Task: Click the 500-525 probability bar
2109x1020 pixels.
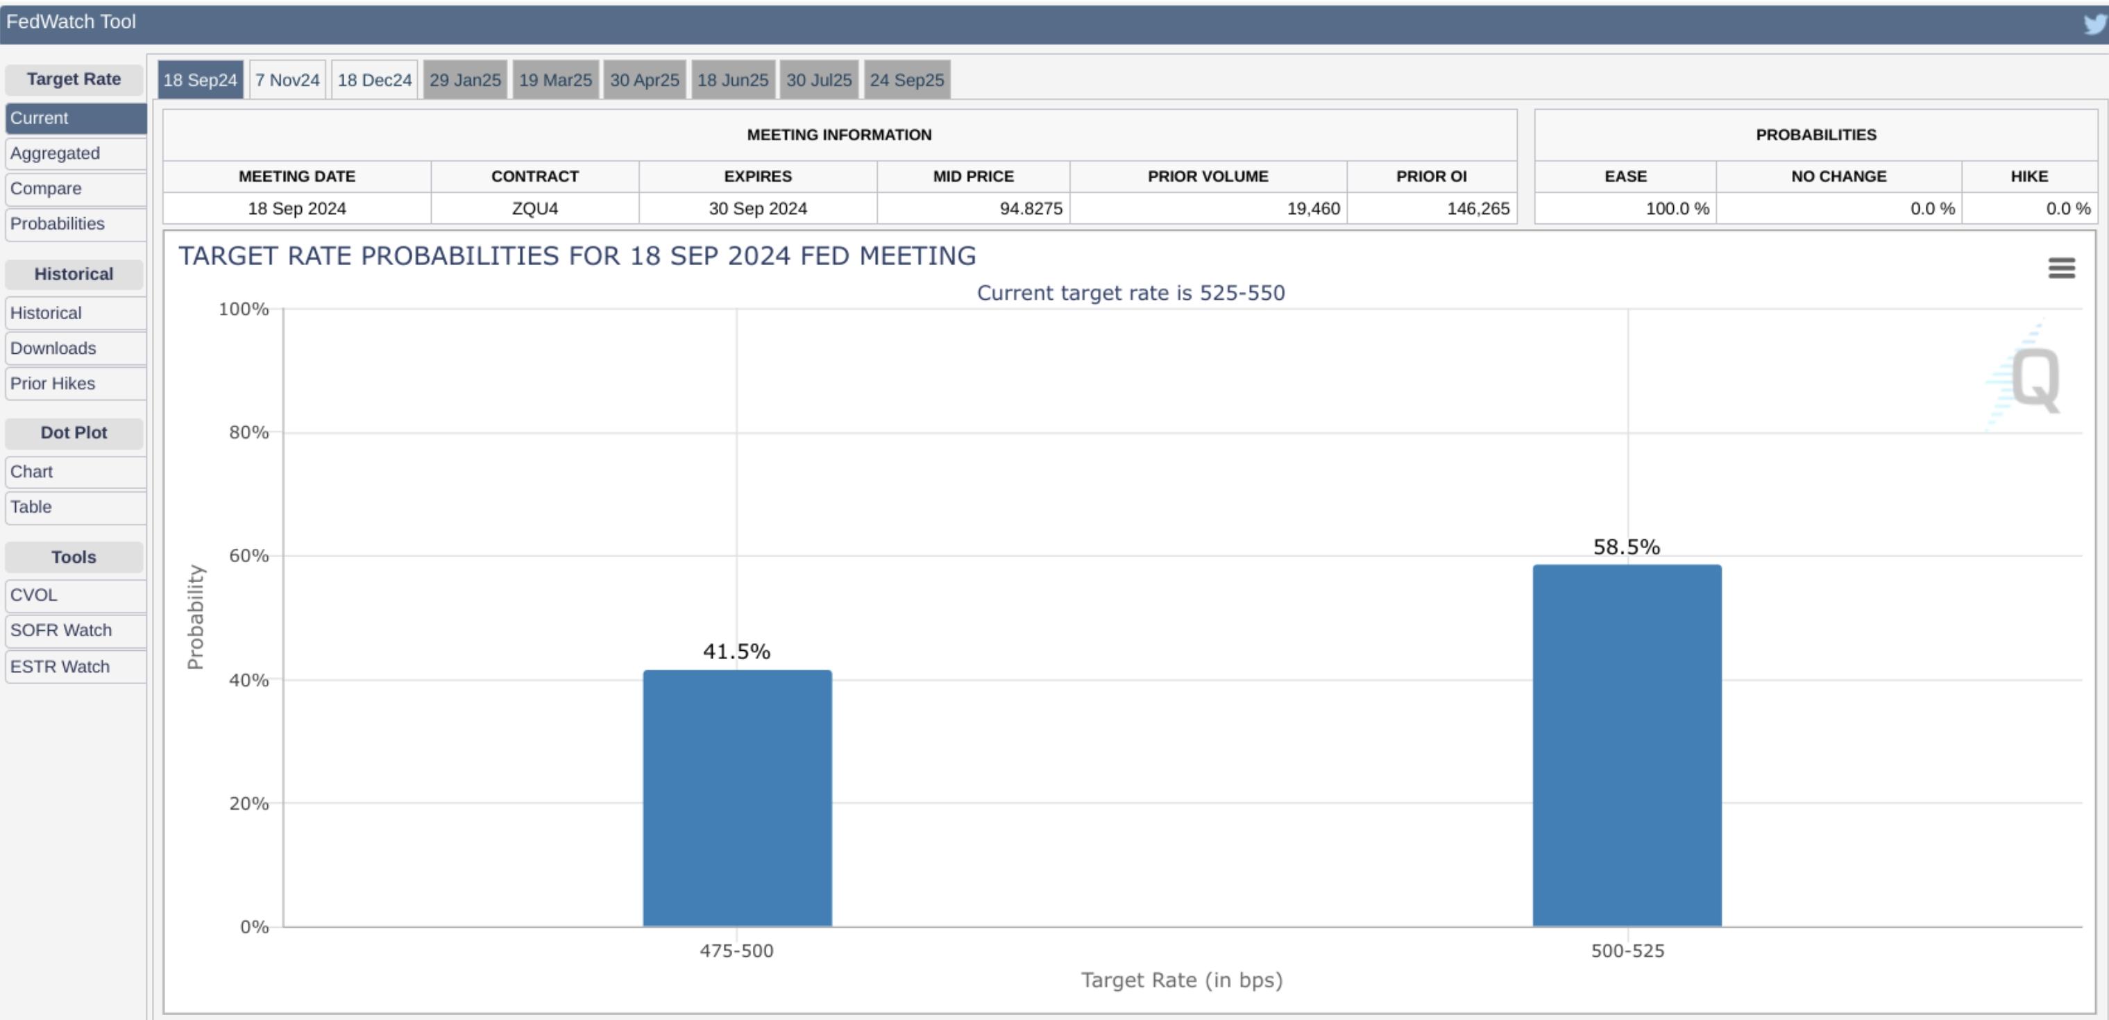Action: pos(1627,746)
